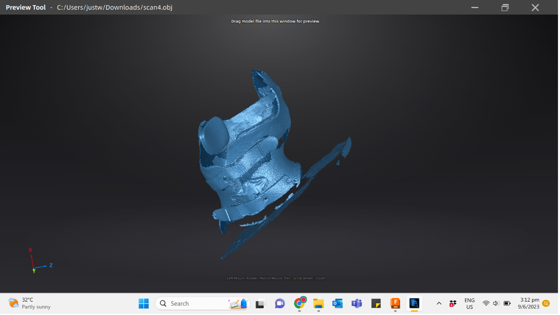Click the taskbar Search box
The image size is (560, 315).
[204, 304]
